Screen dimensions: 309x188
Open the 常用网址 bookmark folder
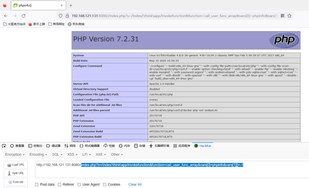57,24
